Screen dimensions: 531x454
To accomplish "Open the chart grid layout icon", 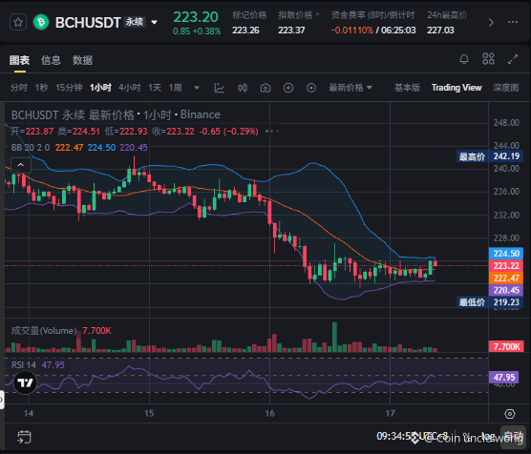I will [x=488, y=59].
